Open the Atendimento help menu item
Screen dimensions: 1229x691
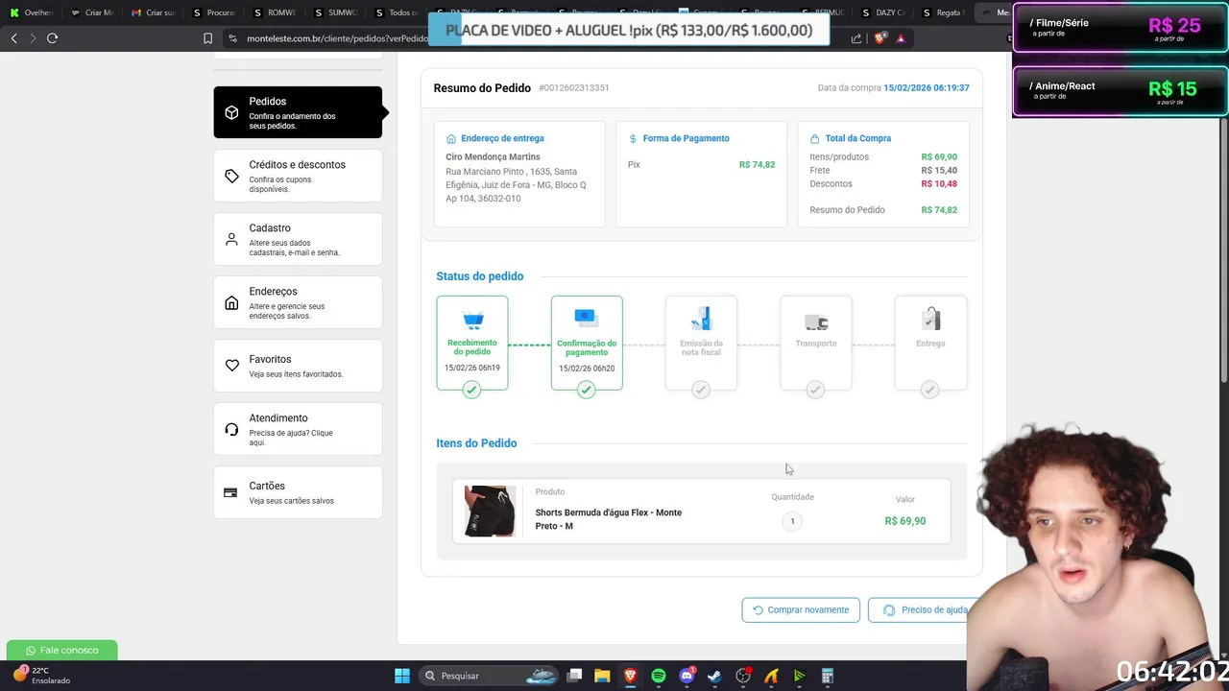coord(298,429)
